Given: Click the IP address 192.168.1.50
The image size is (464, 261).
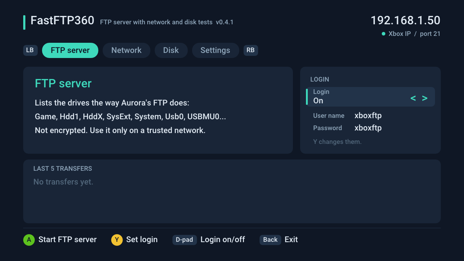Looking at the screenshot, I should pyautogui.click(x=405, y=20).
